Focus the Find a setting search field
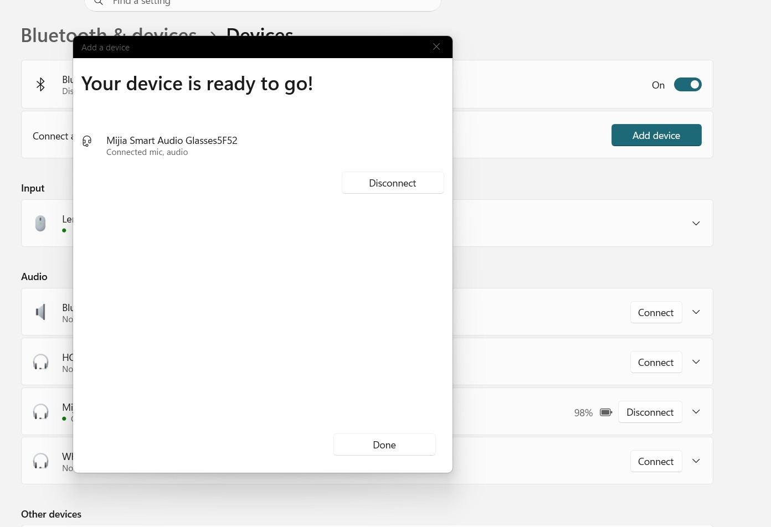The height and width of the screenshot is (527, 771). point(263,4)
